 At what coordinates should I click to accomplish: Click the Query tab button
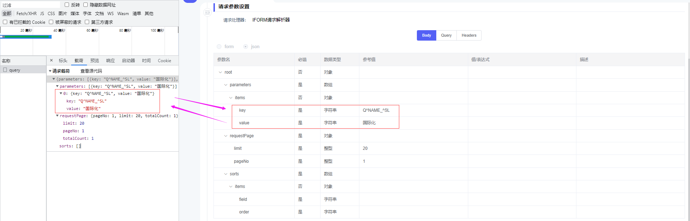coord(446,35)
